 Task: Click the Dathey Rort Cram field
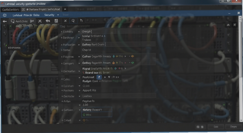(118, 44)
